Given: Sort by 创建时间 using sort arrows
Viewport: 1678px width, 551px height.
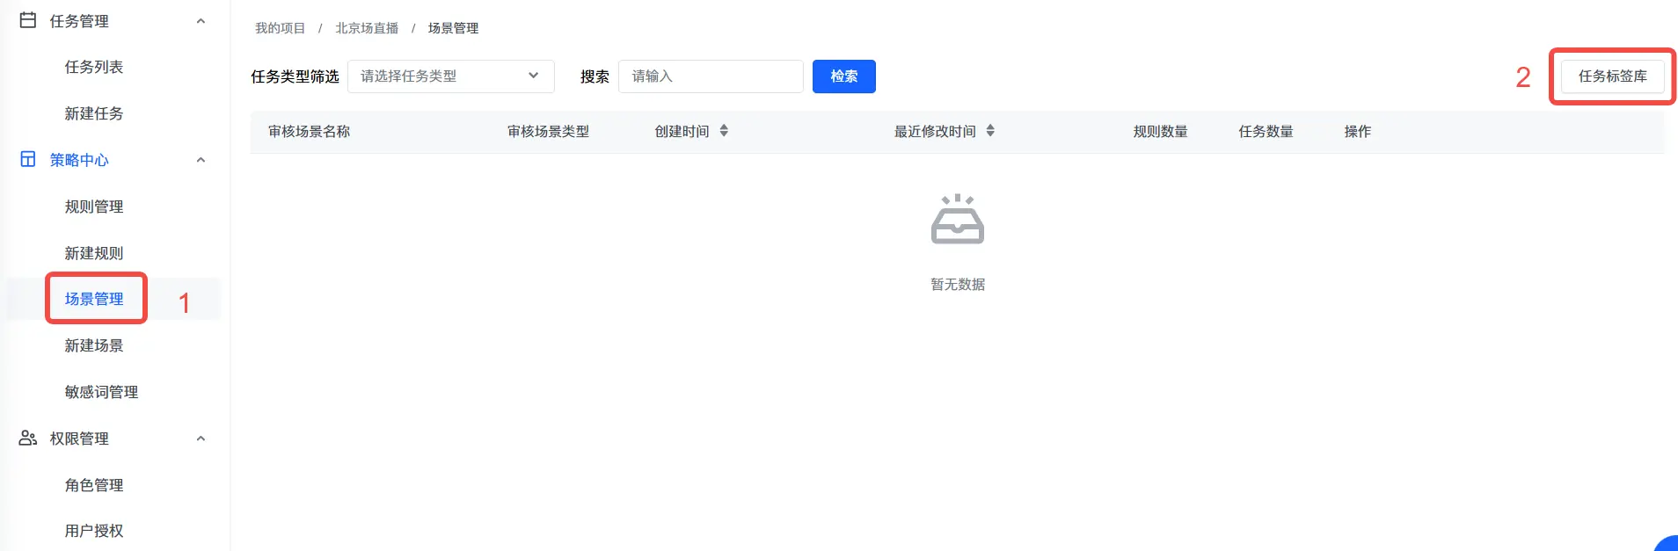Looking at the screenshot, I should click(724, 131).
